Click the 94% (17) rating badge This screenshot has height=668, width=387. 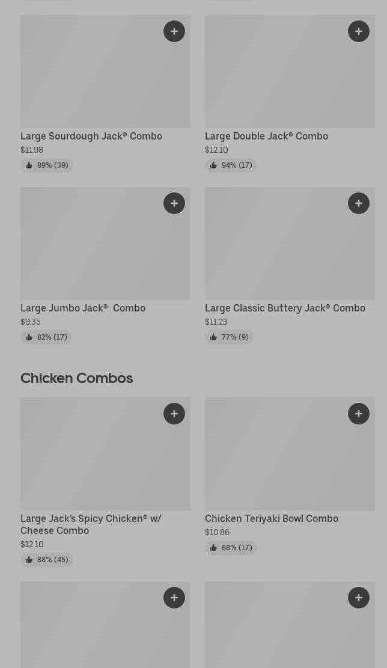231,165
